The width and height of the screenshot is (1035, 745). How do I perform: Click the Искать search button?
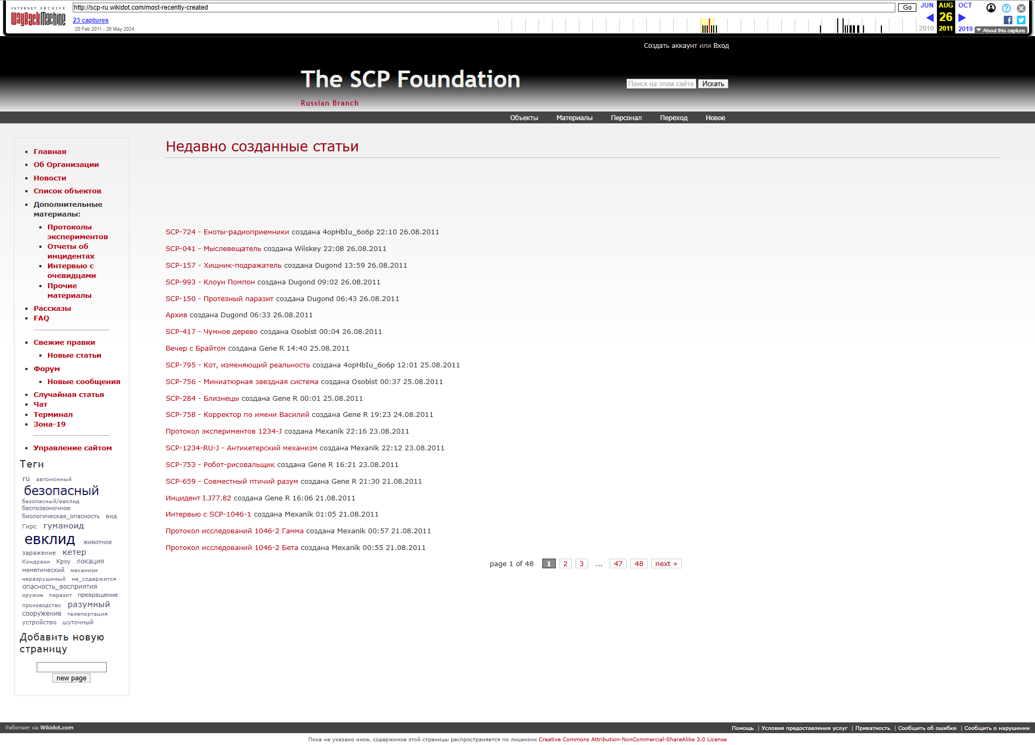[713, 84]
